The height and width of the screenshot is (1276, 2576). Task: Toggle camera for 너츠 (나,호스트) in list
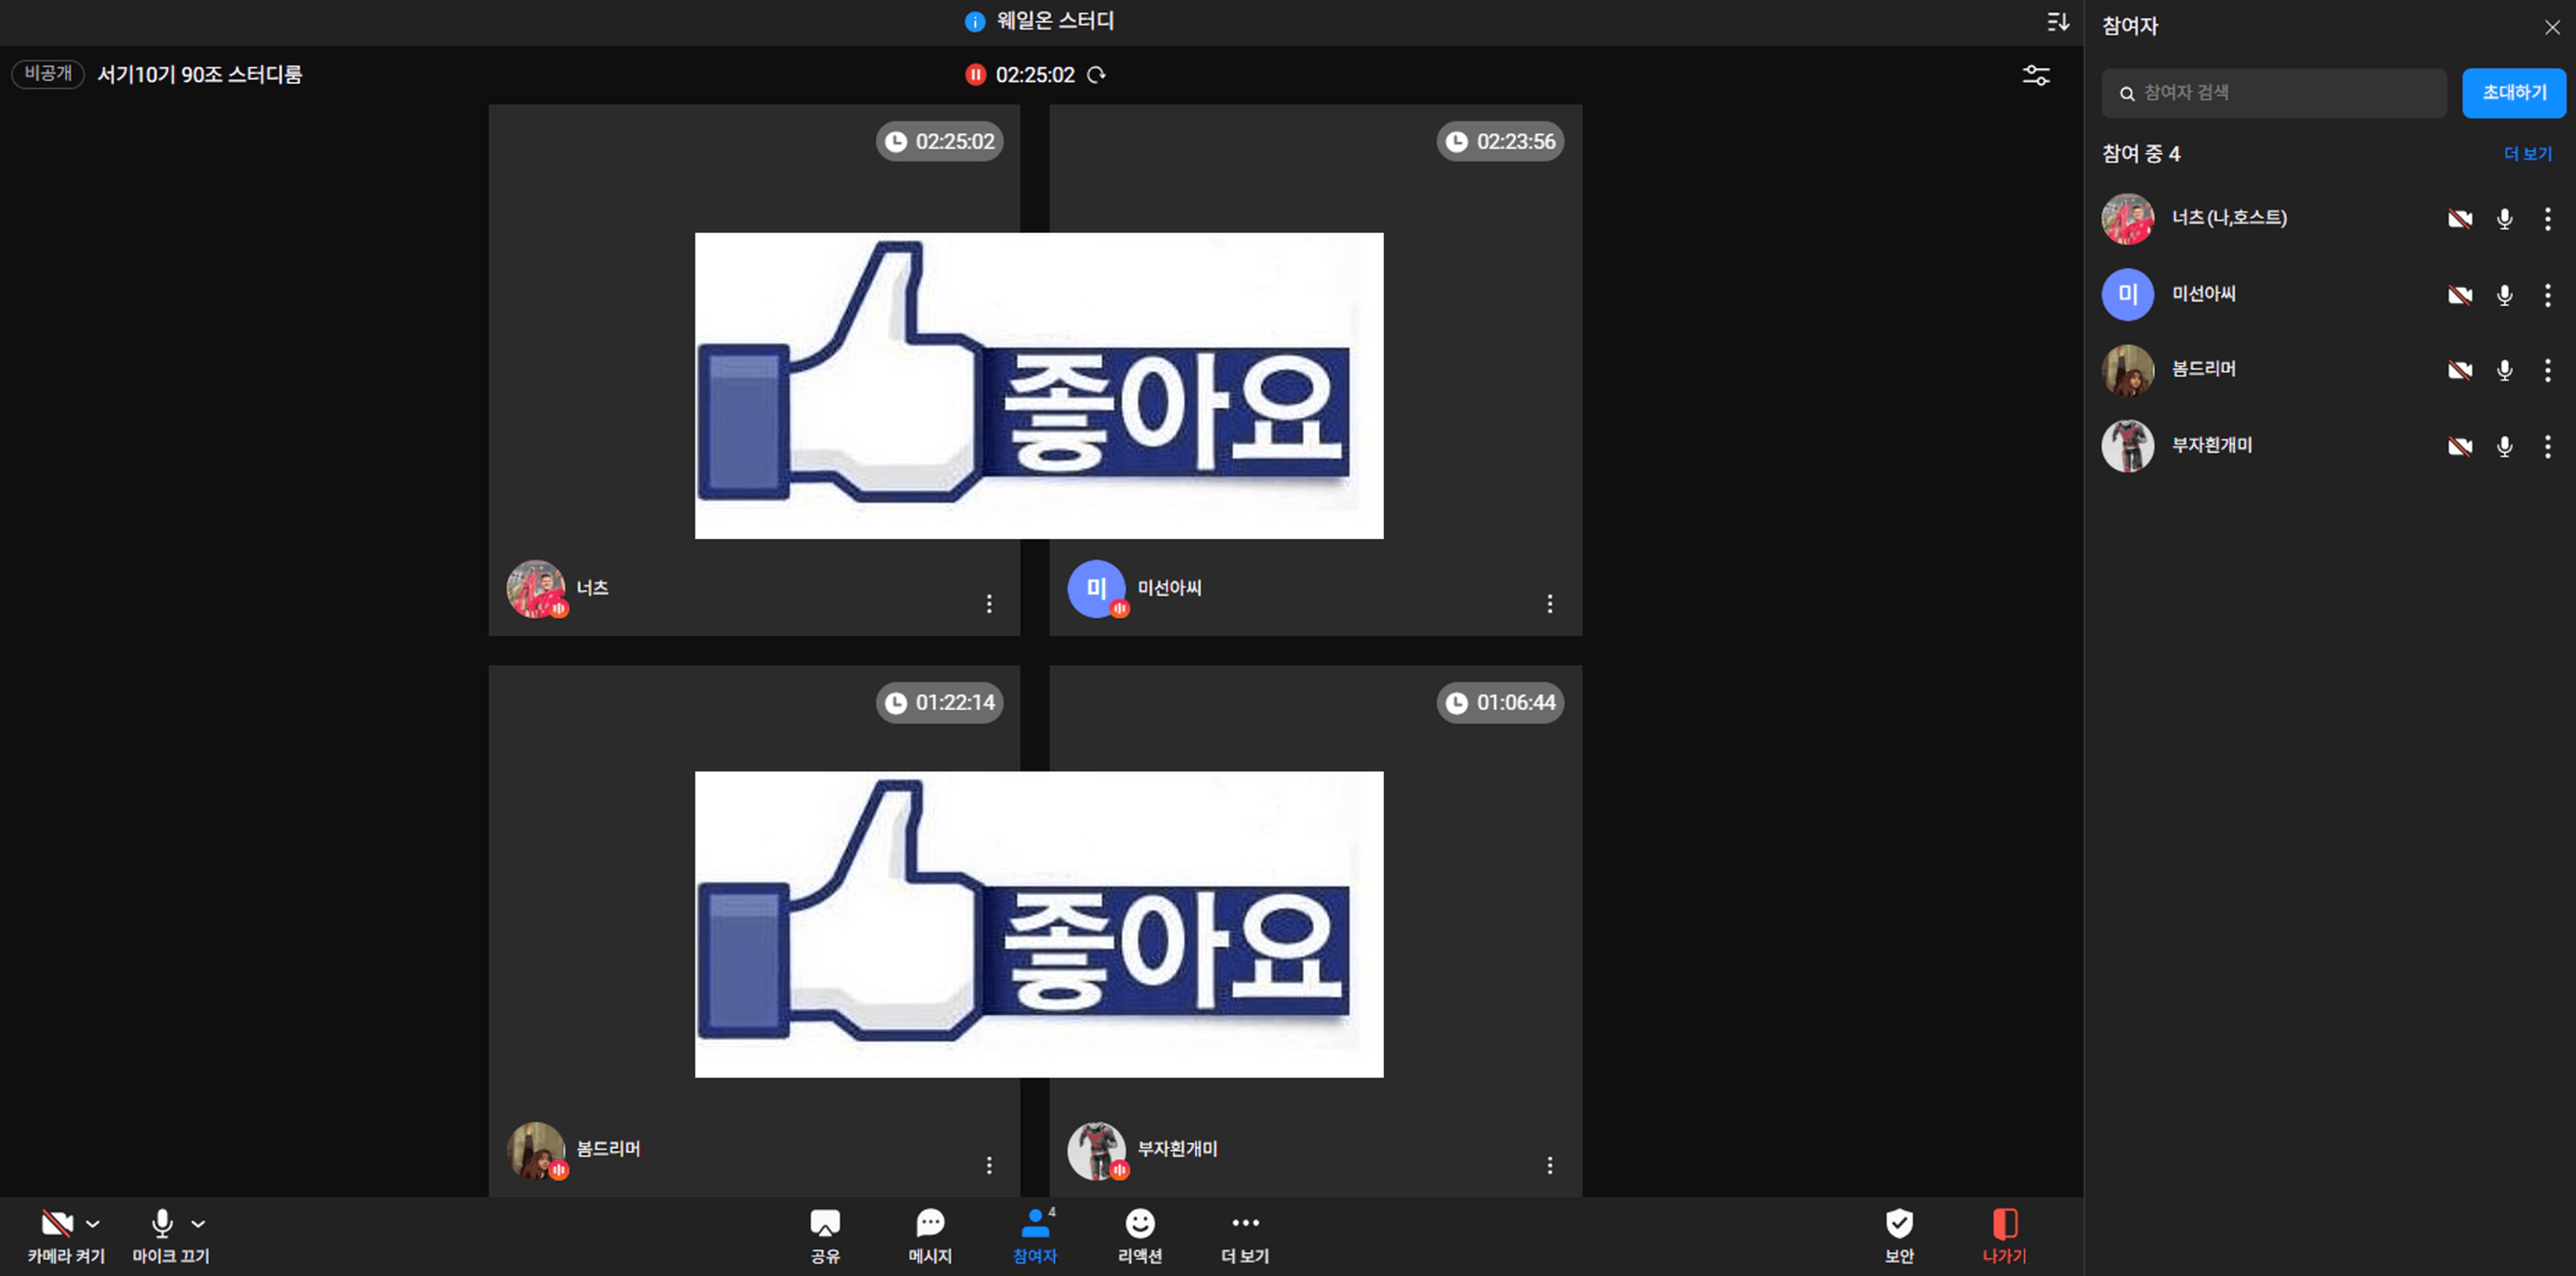point(2460,219)
